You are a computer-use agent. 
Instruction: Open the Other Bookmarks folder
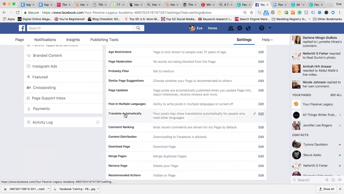[x=327, y=19]
